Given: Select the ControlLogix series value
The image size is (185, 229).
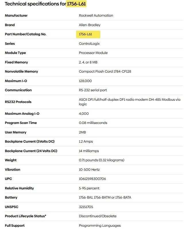Looking at the screenshot, I should (89, 44).
